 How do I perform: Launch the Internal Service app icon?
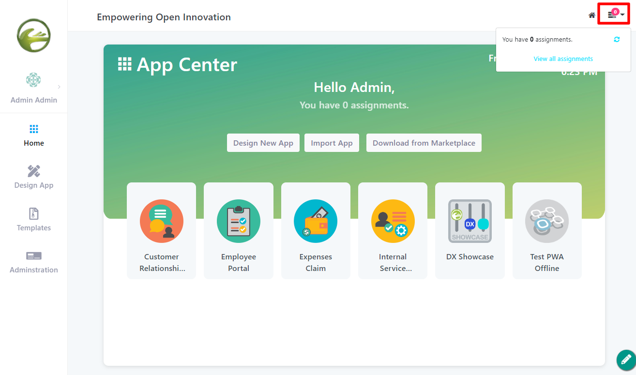point(393,221)
